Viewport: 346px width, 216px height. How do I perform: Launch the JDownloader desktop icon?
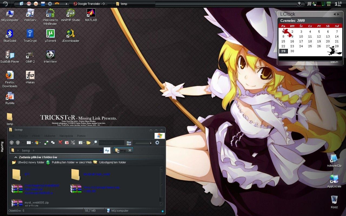click(x=71, y=36)
